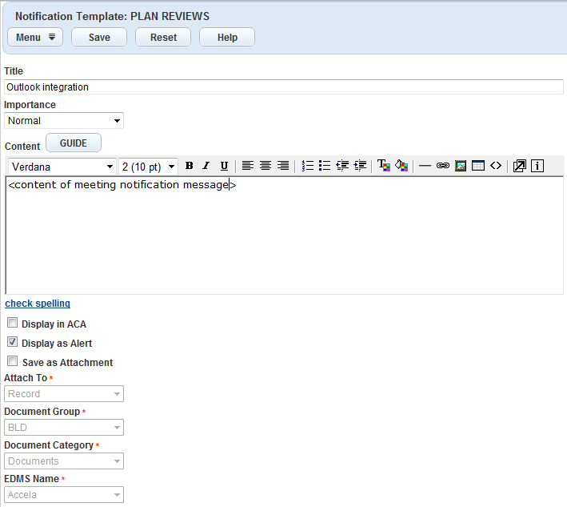Open the text color picker

click(x=384, y=166)
